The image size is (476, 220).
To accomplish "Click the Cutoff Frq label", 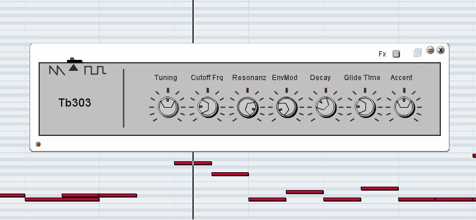I will click(207, 78).
